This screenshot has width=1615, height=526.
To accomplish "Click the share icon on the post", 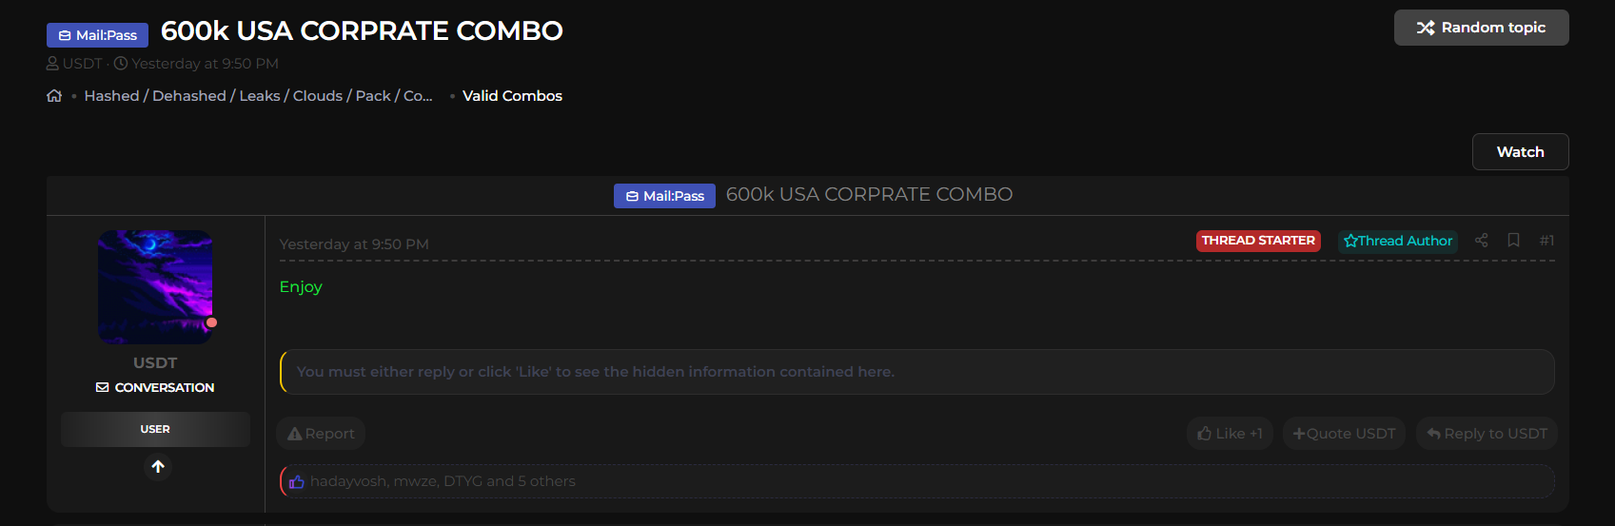I will pyautogui.click(x=1481, y=241).
